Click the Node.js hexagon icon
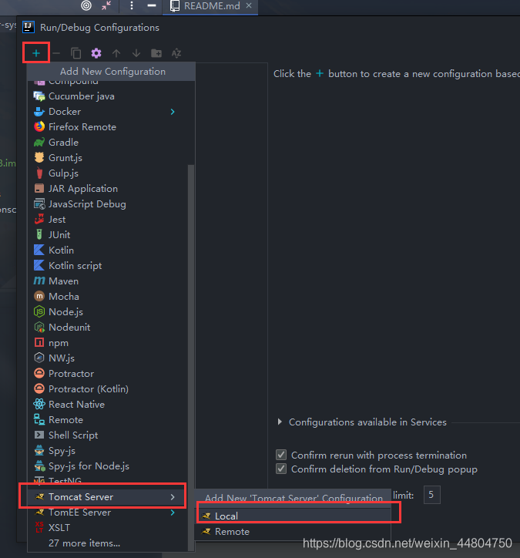 (39, 311)
